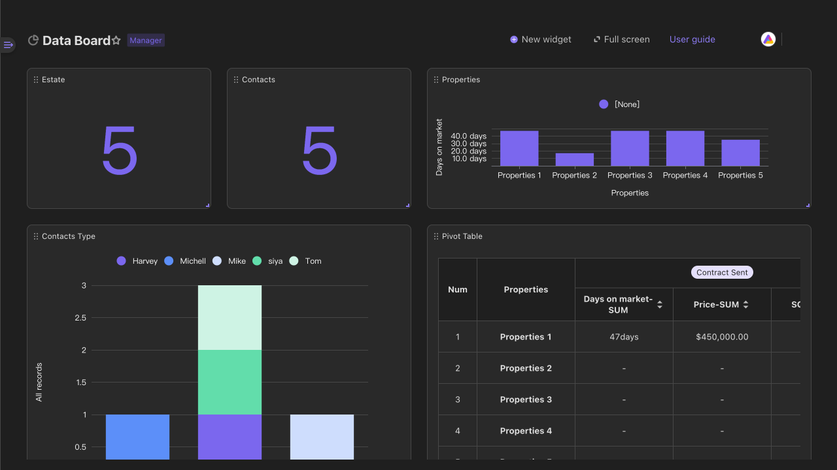Toggle siya series in legend
Viewport: 837px width, 470px height.
[x=267, y=261]
